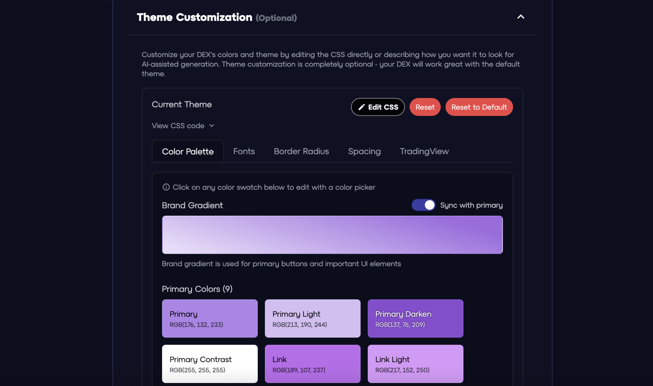Switch to the Fonts tab
Screen dimensions: 653x386
click(x=244, y=151)
